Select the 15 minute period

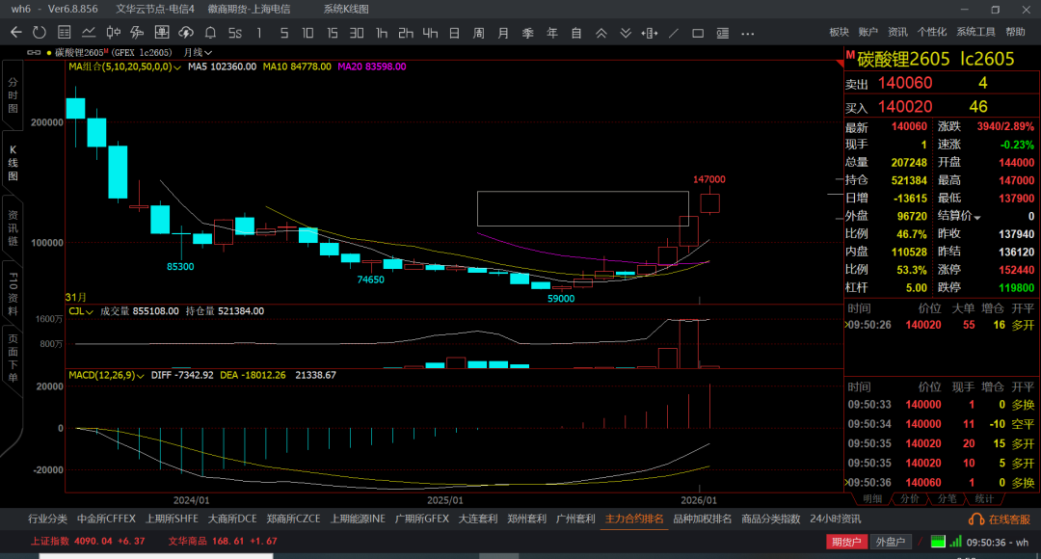click(x=332, y=33)
